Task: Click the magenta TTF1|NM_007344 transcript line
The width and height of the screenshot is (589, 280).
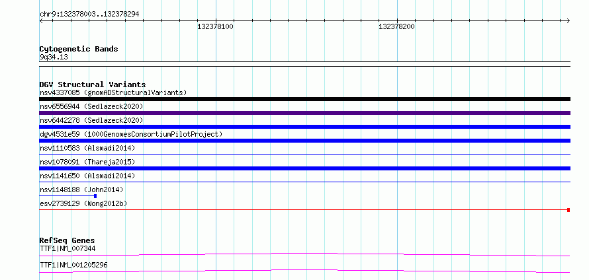Action: 304,254
